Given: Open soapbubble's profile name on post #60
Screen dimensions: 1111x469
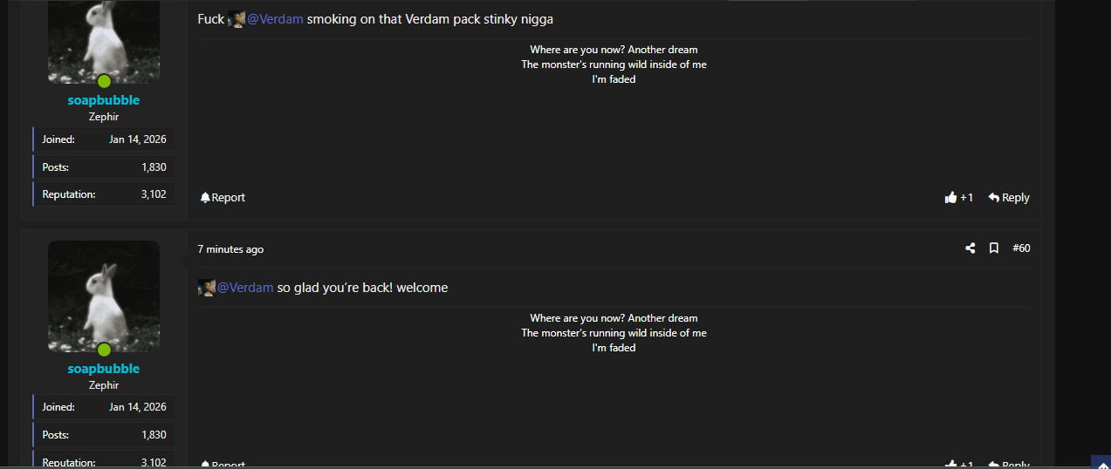Looking at the screenshot, I should (x=104, y=369).
